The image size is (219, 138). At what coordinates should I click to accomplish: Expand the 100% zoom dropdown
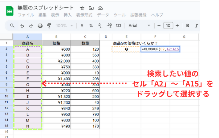tap(65, 26)
